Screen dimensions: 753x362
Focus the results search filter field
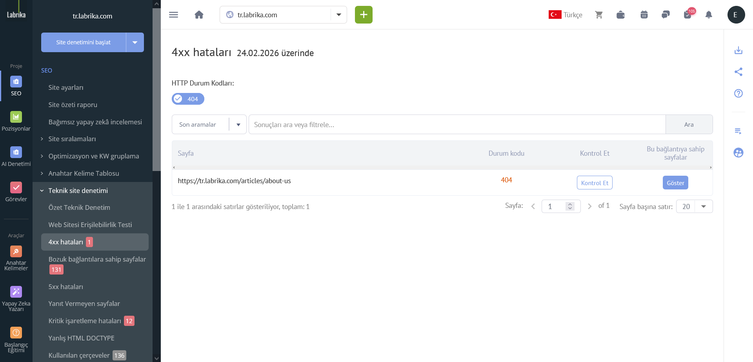pos(457,124)
